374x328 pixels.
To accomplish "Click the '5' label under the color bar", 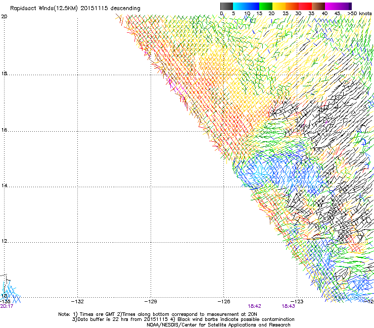I will (x=233, y=14).
